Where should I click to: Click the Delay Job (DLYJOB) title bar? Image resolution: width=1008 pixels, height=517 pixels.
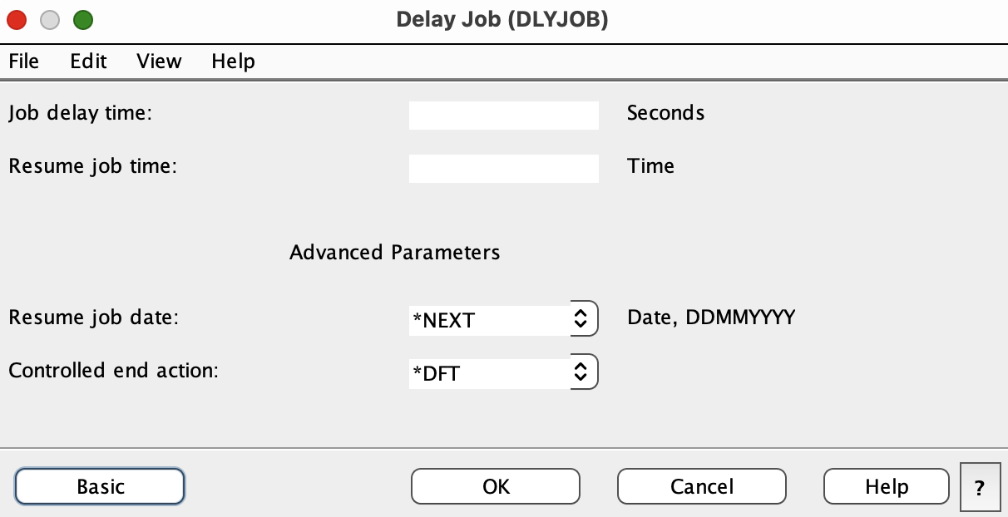pos(502,20)
